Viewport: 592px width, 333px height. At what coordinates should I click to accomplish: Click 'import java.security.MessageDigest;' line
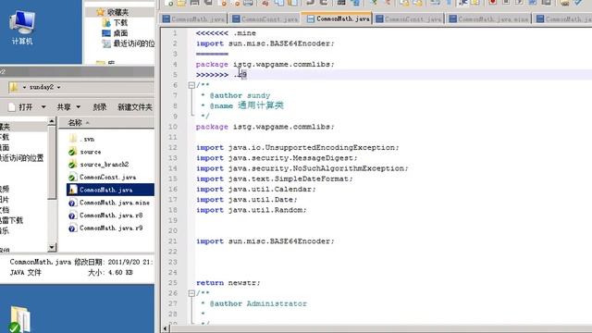click(277, 158)
